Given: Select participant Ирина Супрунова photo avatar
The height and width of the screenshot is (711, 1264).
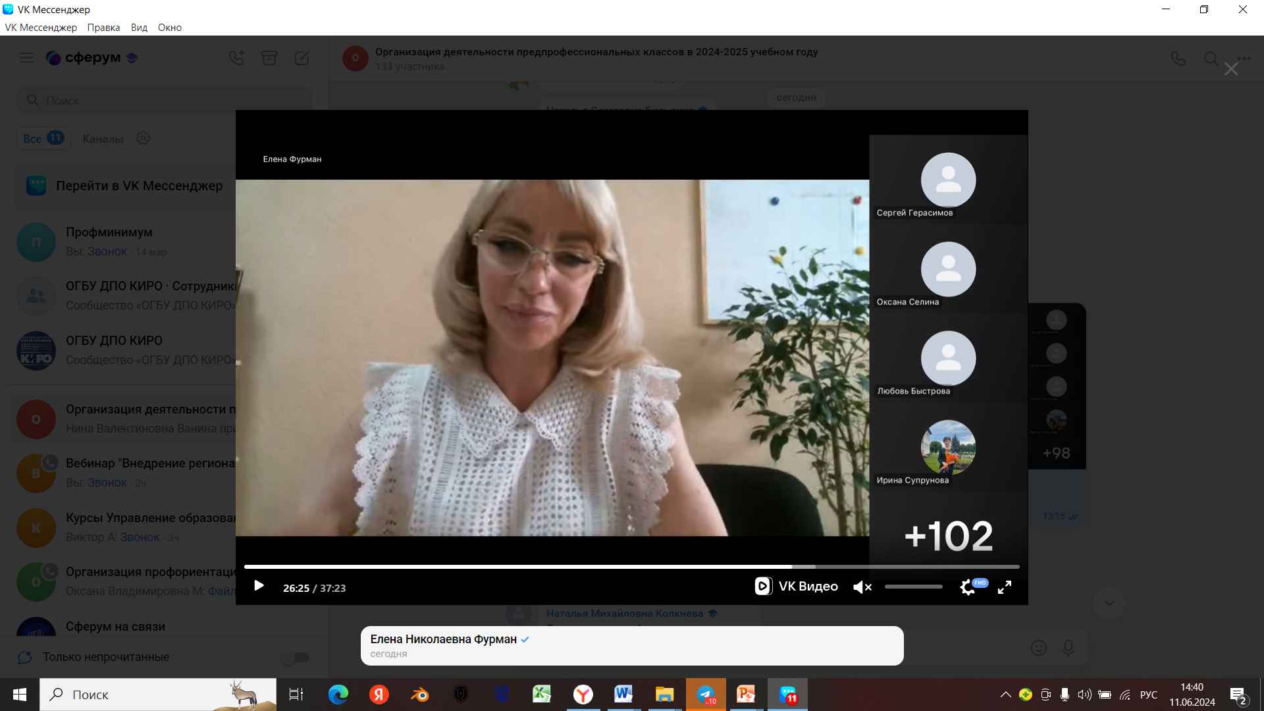Looking at the screenshot, I should [x=948, y=448].
